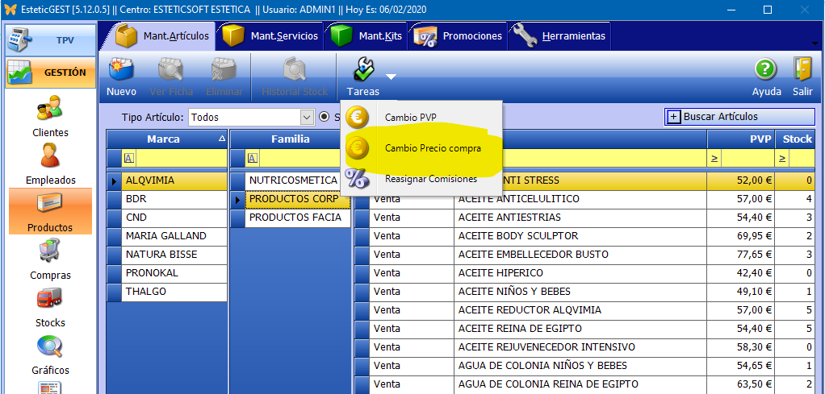Open Clientes in the left sidebar
Viewport: 825px width, 394px height.
(50, 115)
